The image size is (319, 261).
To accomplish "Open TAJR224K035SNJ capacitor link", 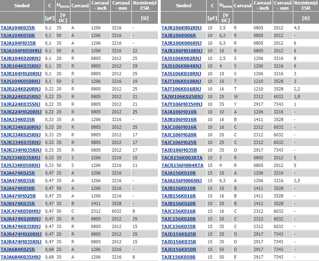I will point(21,105).
